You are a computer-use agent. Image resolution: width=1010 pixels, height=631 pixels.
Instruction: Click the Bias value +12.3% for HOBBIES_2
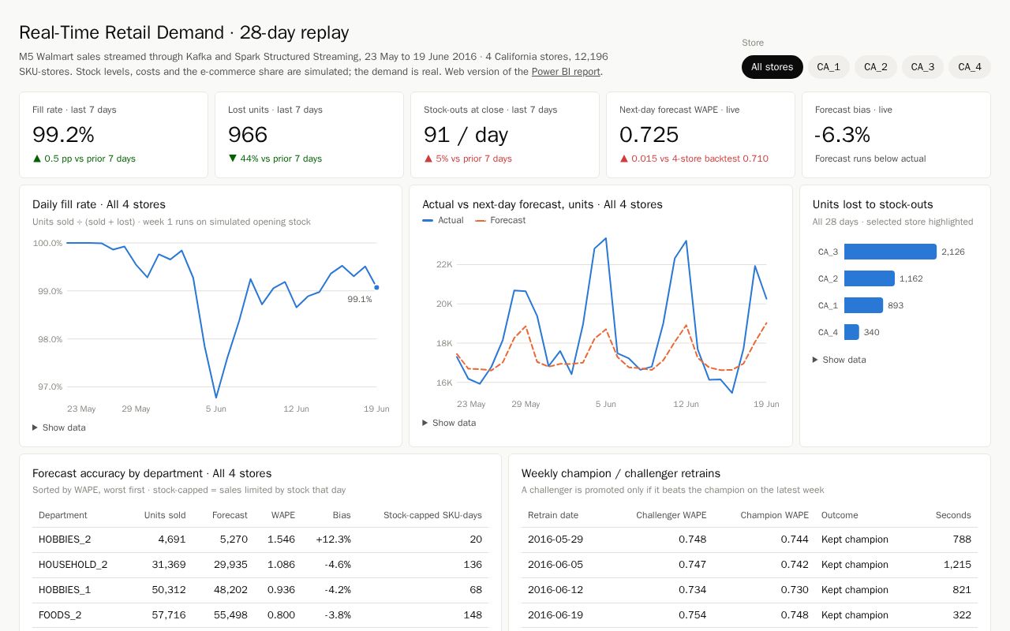pos(333,540)
